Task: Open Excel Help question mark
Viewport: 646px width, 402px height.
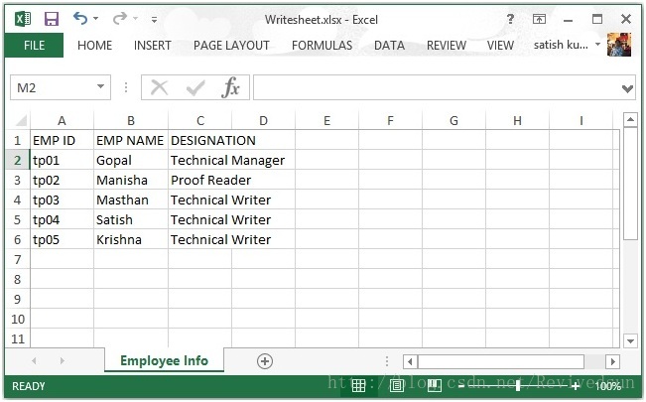Action: click(x=510, y=19)
